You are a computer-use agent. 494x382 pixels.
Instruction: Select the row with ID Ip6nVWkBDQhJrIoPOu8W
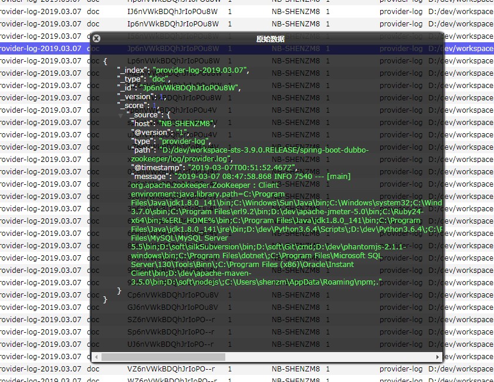coord(173,23)
